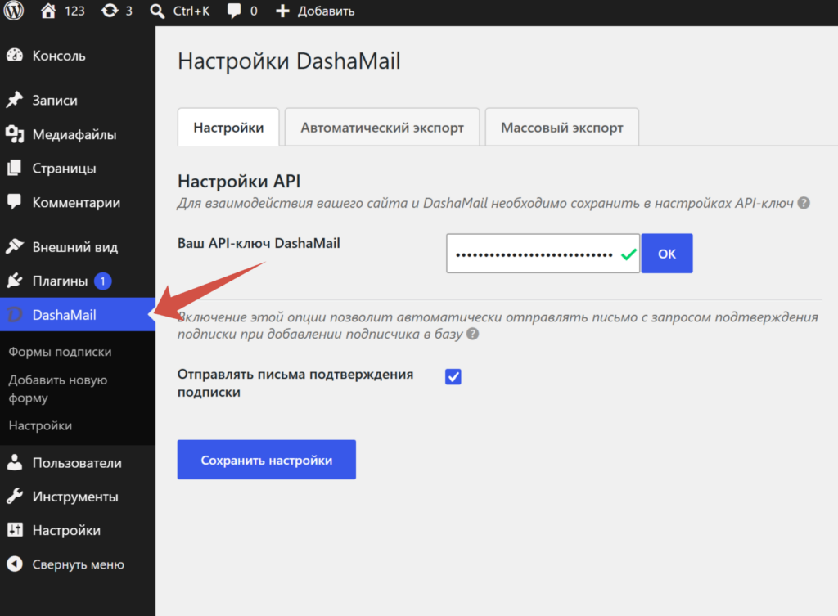Click Добавить in the admin bar
This screenshot has width=838, height=616.
pos(326,11)
